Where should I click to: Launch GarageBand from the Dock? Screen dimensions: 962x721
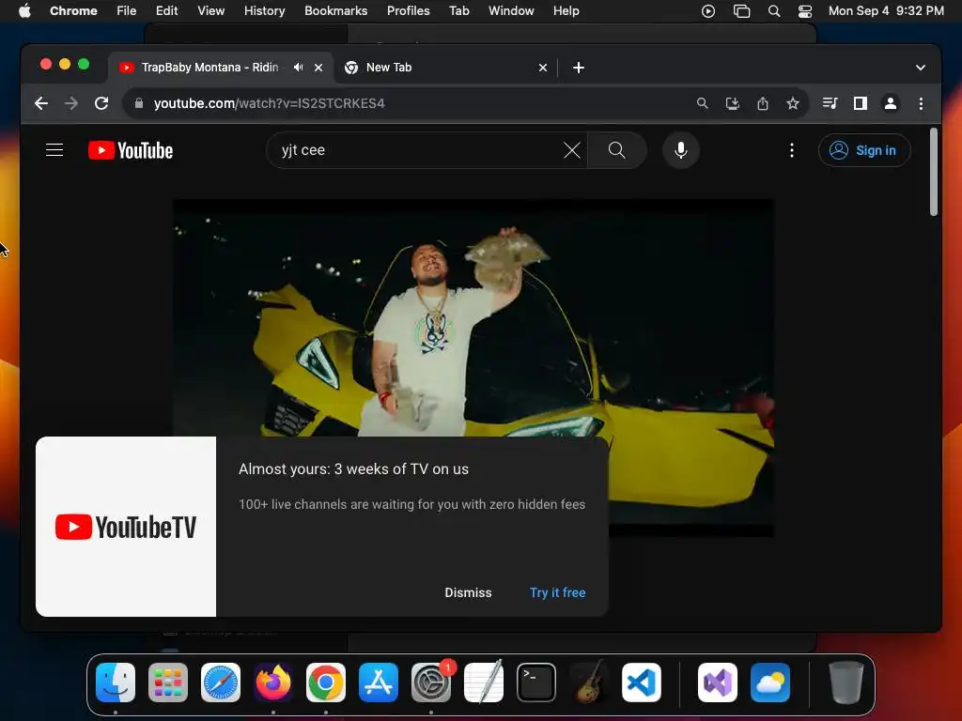pos(589,682)
